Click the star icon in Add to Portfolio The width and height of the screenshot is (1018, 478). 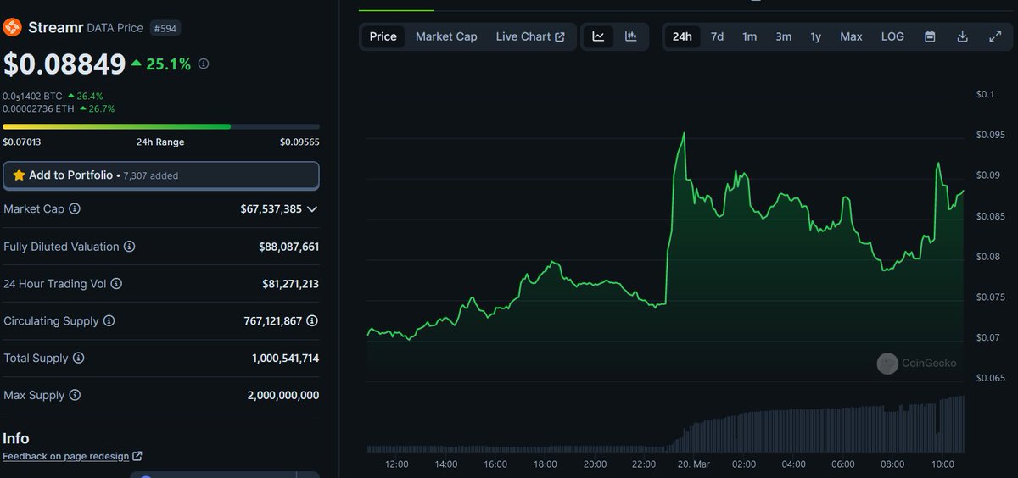coord(19,175)
